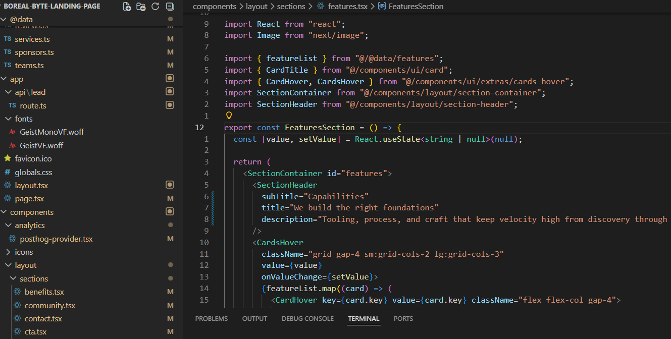Collapse the api\lead folder

9,92
